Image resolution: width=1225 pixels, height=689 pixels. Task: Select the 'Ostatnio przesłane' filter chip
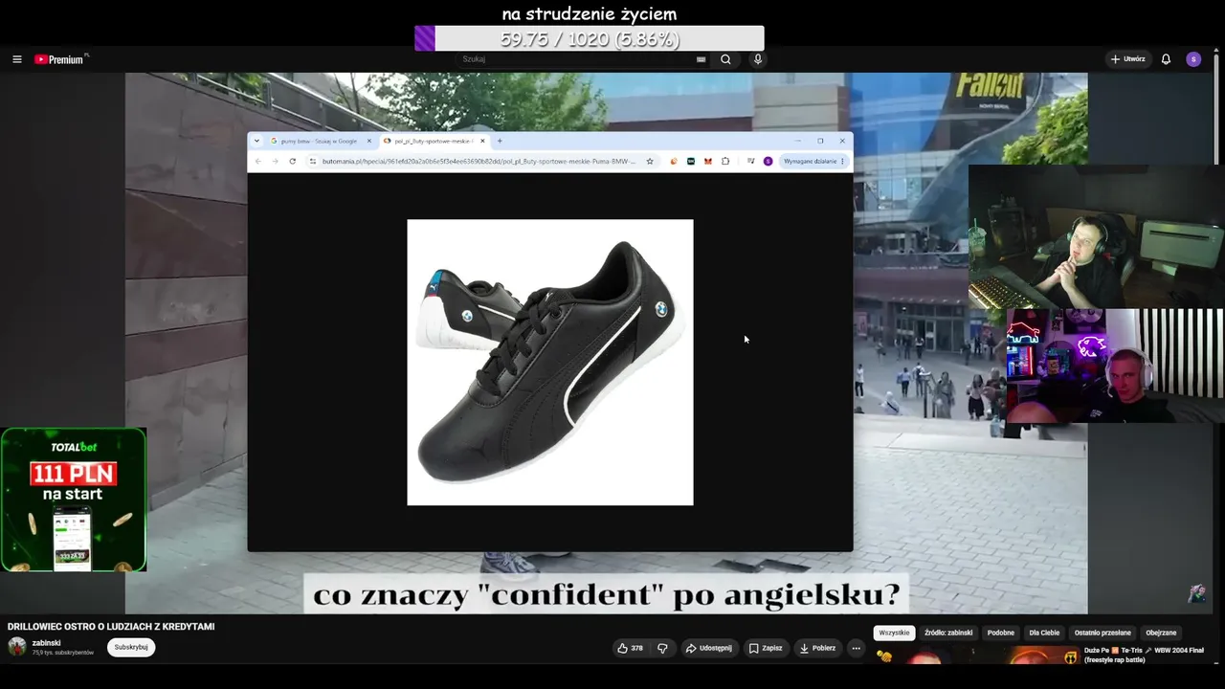(1102, 633)
